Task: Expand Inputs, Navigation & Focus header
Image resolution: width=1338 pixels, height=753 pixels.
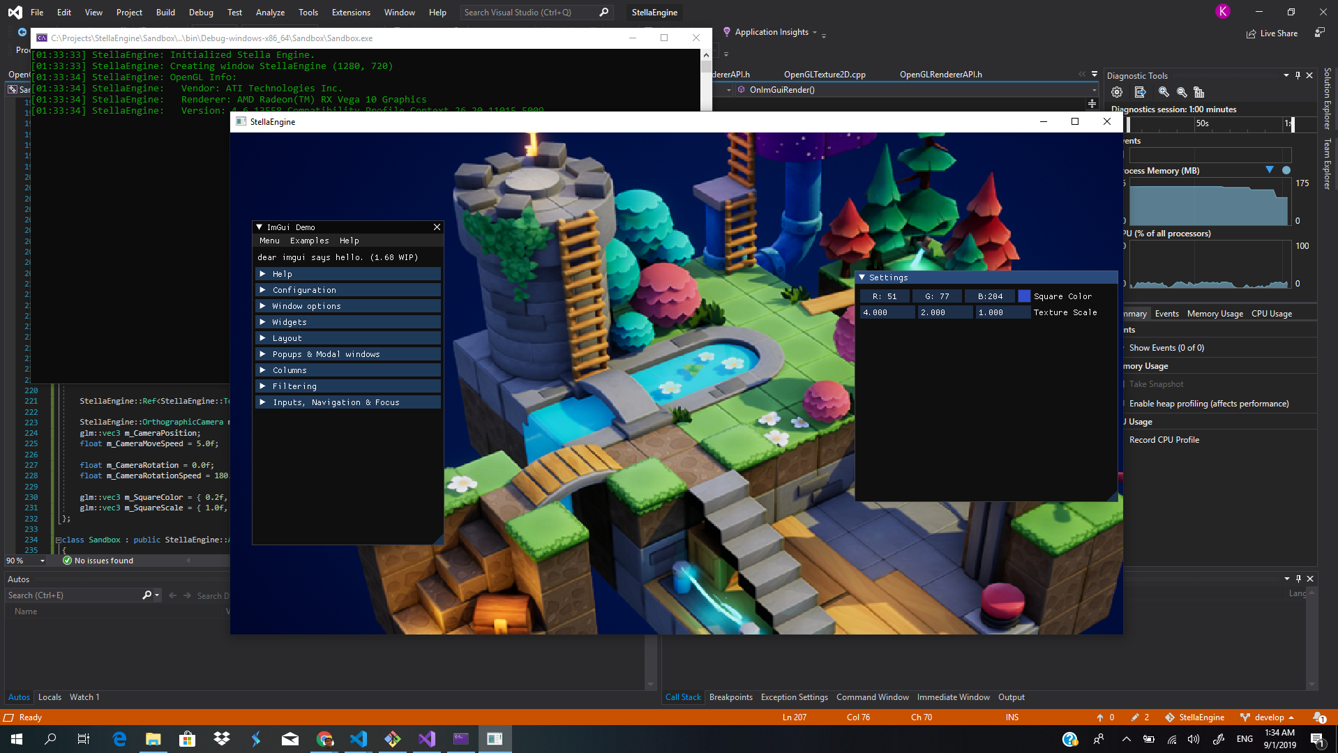Action: [348, 402]
